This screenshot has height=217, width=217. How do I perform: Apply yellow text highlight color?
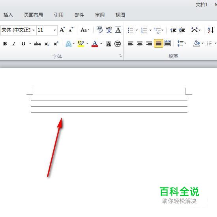click(80, 44)
